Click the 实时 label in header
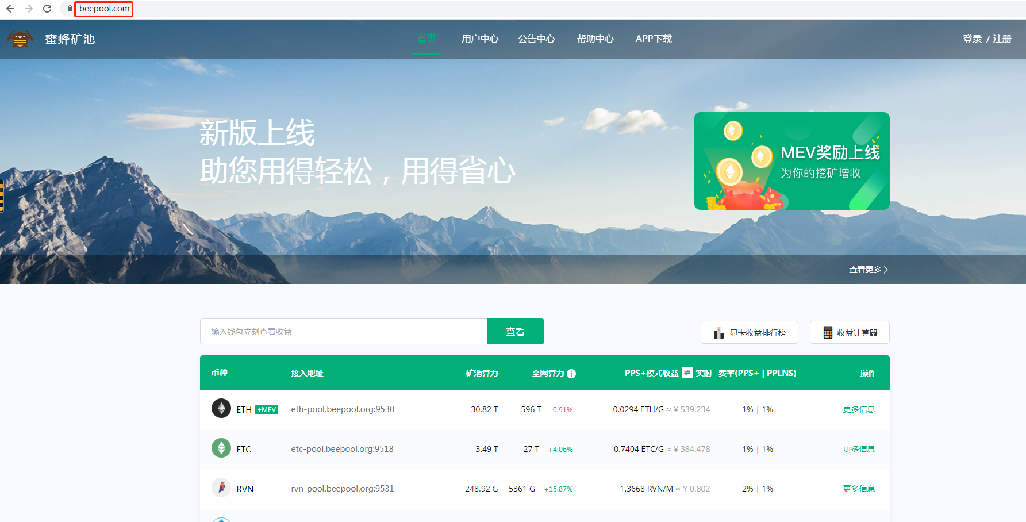Image resolution: width=1026 pixels, height=522 pixels. click(x=704, y=373)
